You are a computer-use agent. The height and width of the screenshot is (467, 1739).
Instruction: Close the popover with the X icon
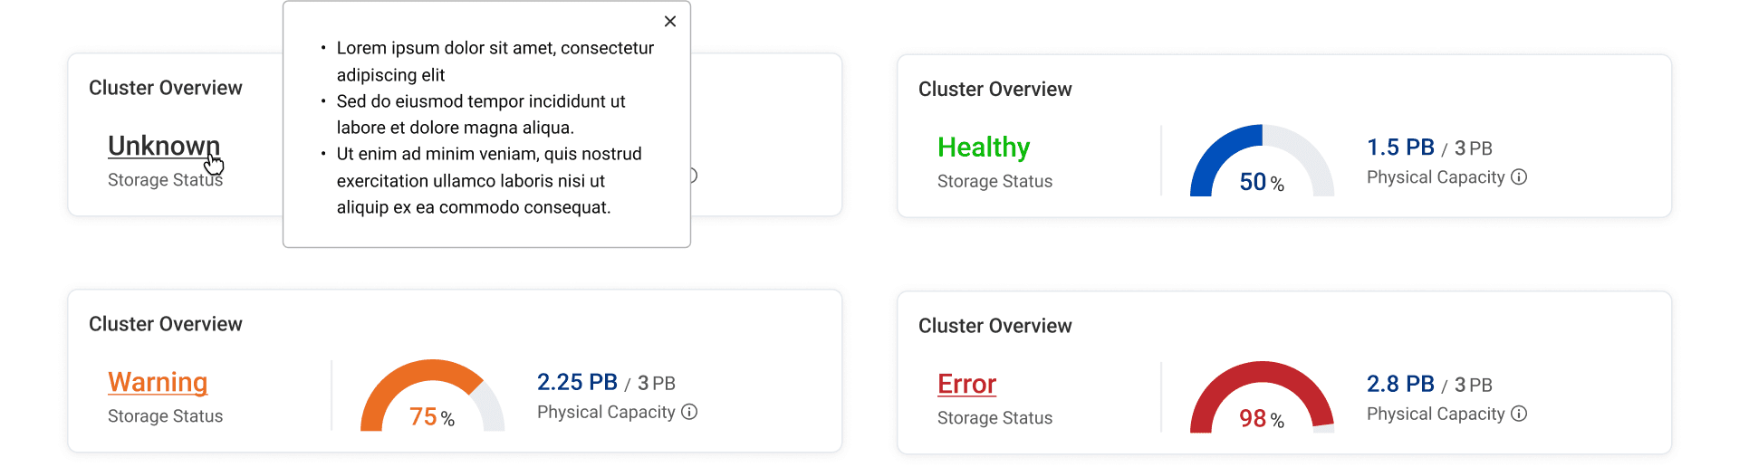(670, 21)
